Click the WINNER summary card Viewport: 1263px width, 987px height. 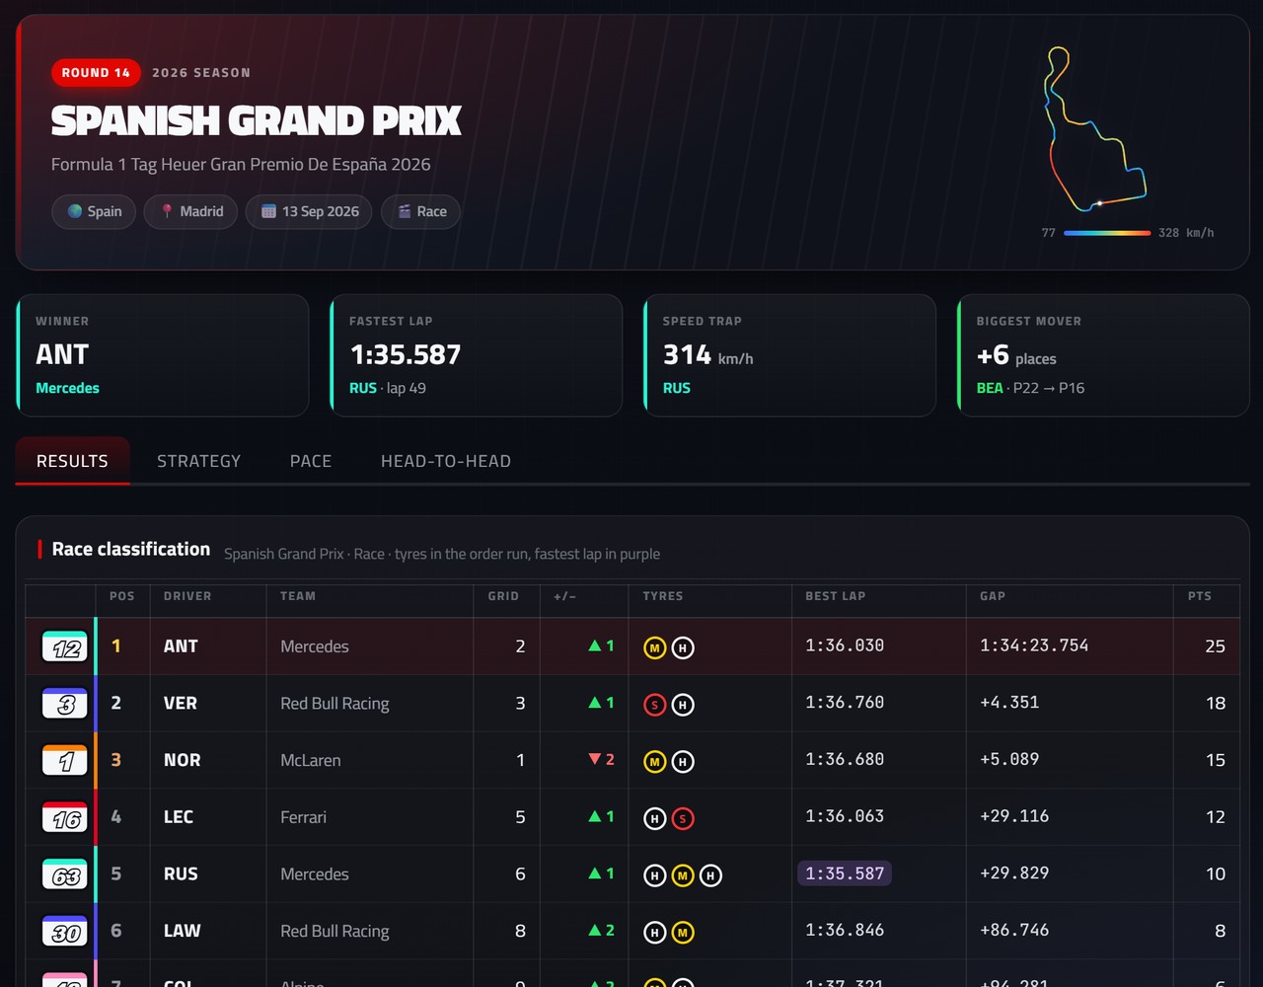(x=163, y=355)
